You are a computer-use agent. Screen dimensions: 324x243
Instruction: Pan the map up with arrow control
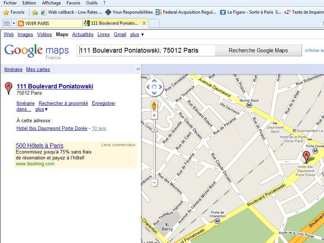(x=154, y=81)
